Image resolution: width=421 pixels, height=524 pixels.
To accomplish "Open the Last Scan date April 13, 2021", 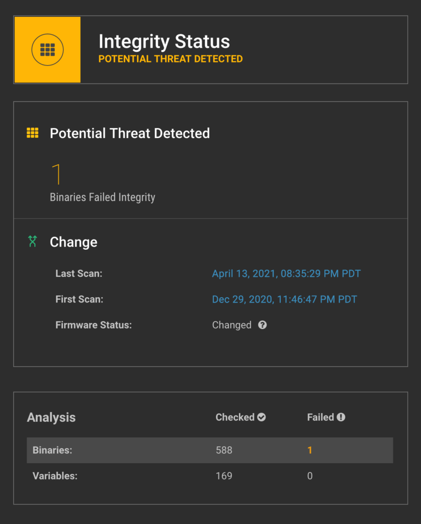I will 286,273.
